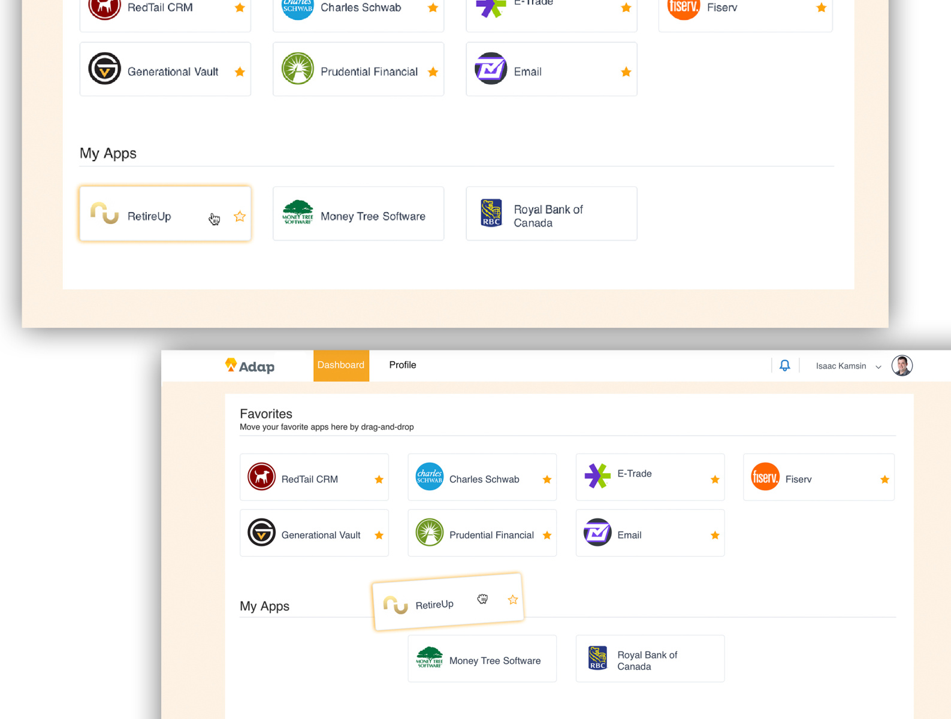Click Generational Vault logo in bottom window

click(262, 532)
